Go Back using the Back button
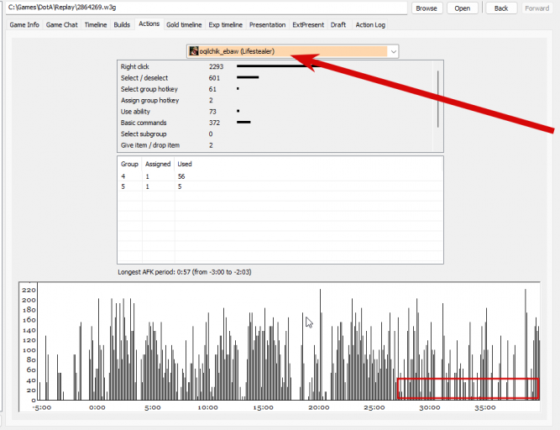560x430 pixels. click(x=501, y=8)
